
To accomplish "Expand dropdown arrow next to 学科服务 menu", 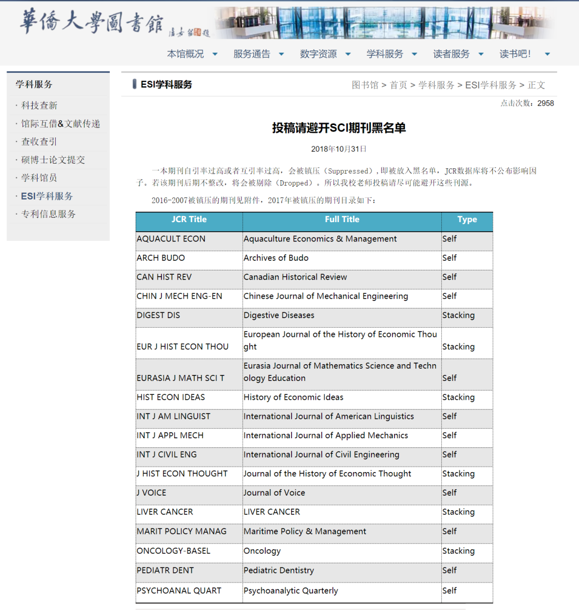I will coord(415,54).
